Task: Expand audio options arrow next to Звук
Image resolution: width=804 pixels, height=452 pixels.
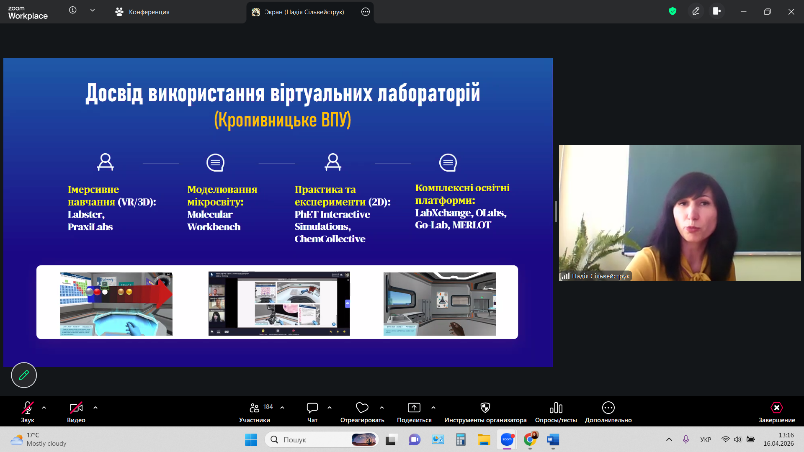Action: pyautogui.click(x=44, y=408)
